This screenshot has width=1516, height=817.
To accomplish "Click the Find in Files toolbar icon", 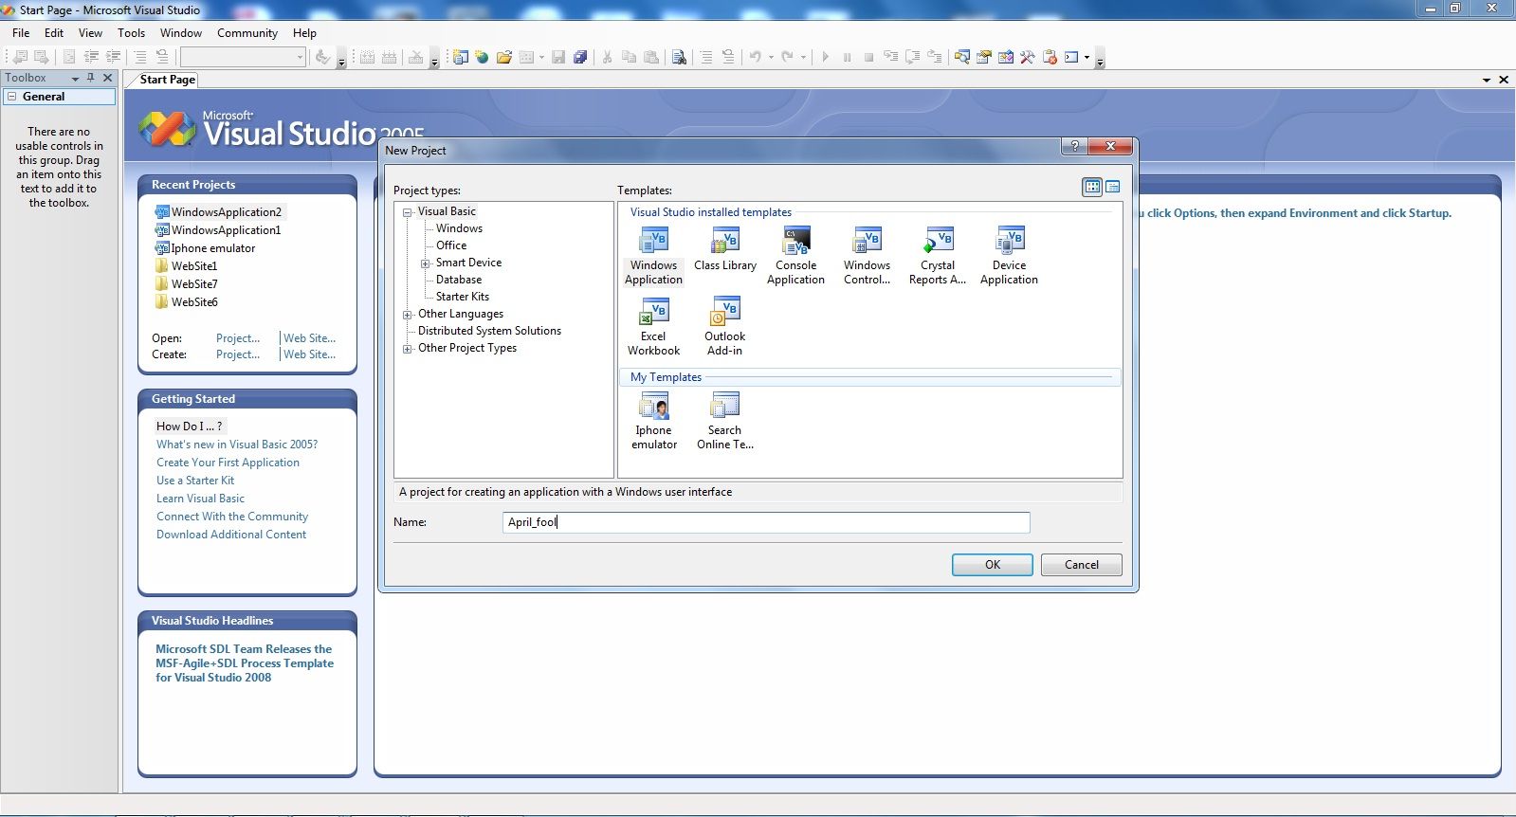I will pos(679,57).
